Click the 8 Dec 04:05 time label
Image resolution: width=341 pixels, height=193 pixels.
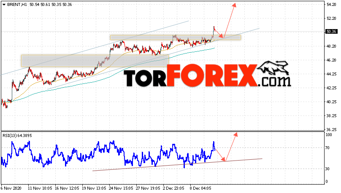coord(200,188)
